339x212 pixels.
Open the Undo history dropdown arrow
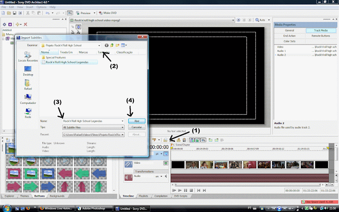[x=53, y=13]
